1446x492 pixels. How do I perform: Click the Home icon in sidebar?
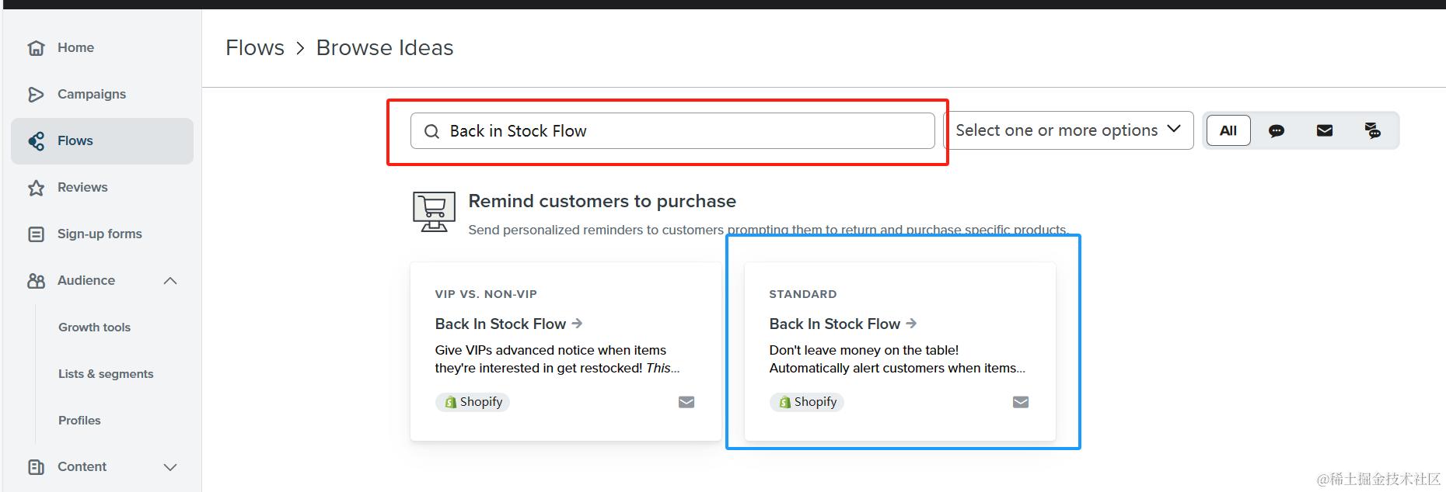click(x=36, y=48)
